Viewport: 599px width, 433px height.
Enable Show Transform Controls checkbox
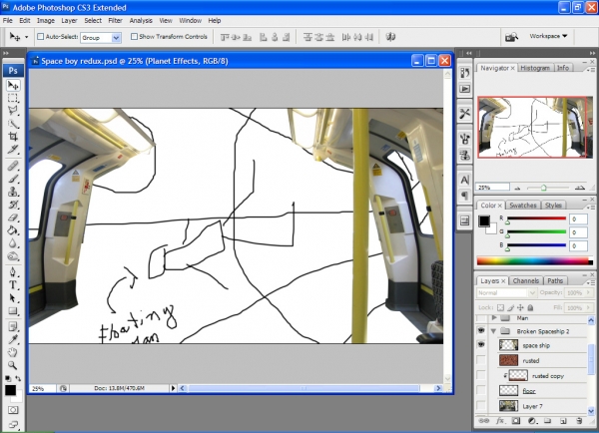(134, 37)
